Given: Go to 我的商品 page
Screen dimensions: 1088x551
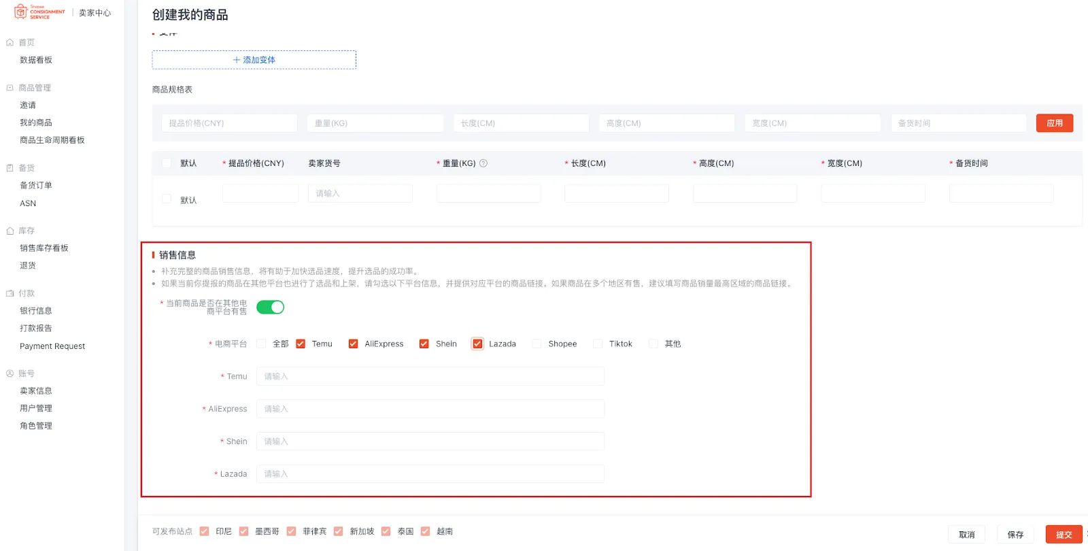Looking at the screenshot, I should 36,122.
